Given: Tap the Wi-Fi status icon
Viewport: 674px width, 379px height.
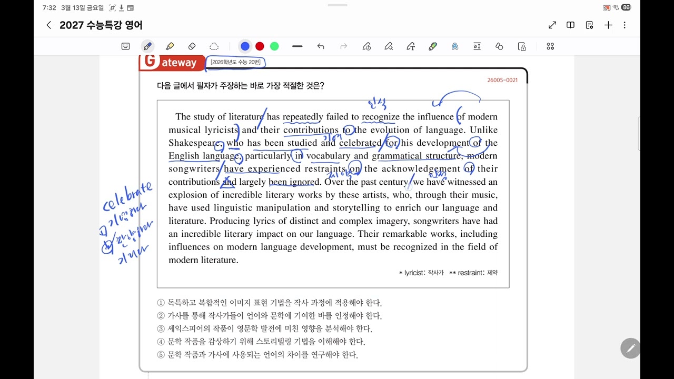Looking at the screenshot, I should pos(616,7).
